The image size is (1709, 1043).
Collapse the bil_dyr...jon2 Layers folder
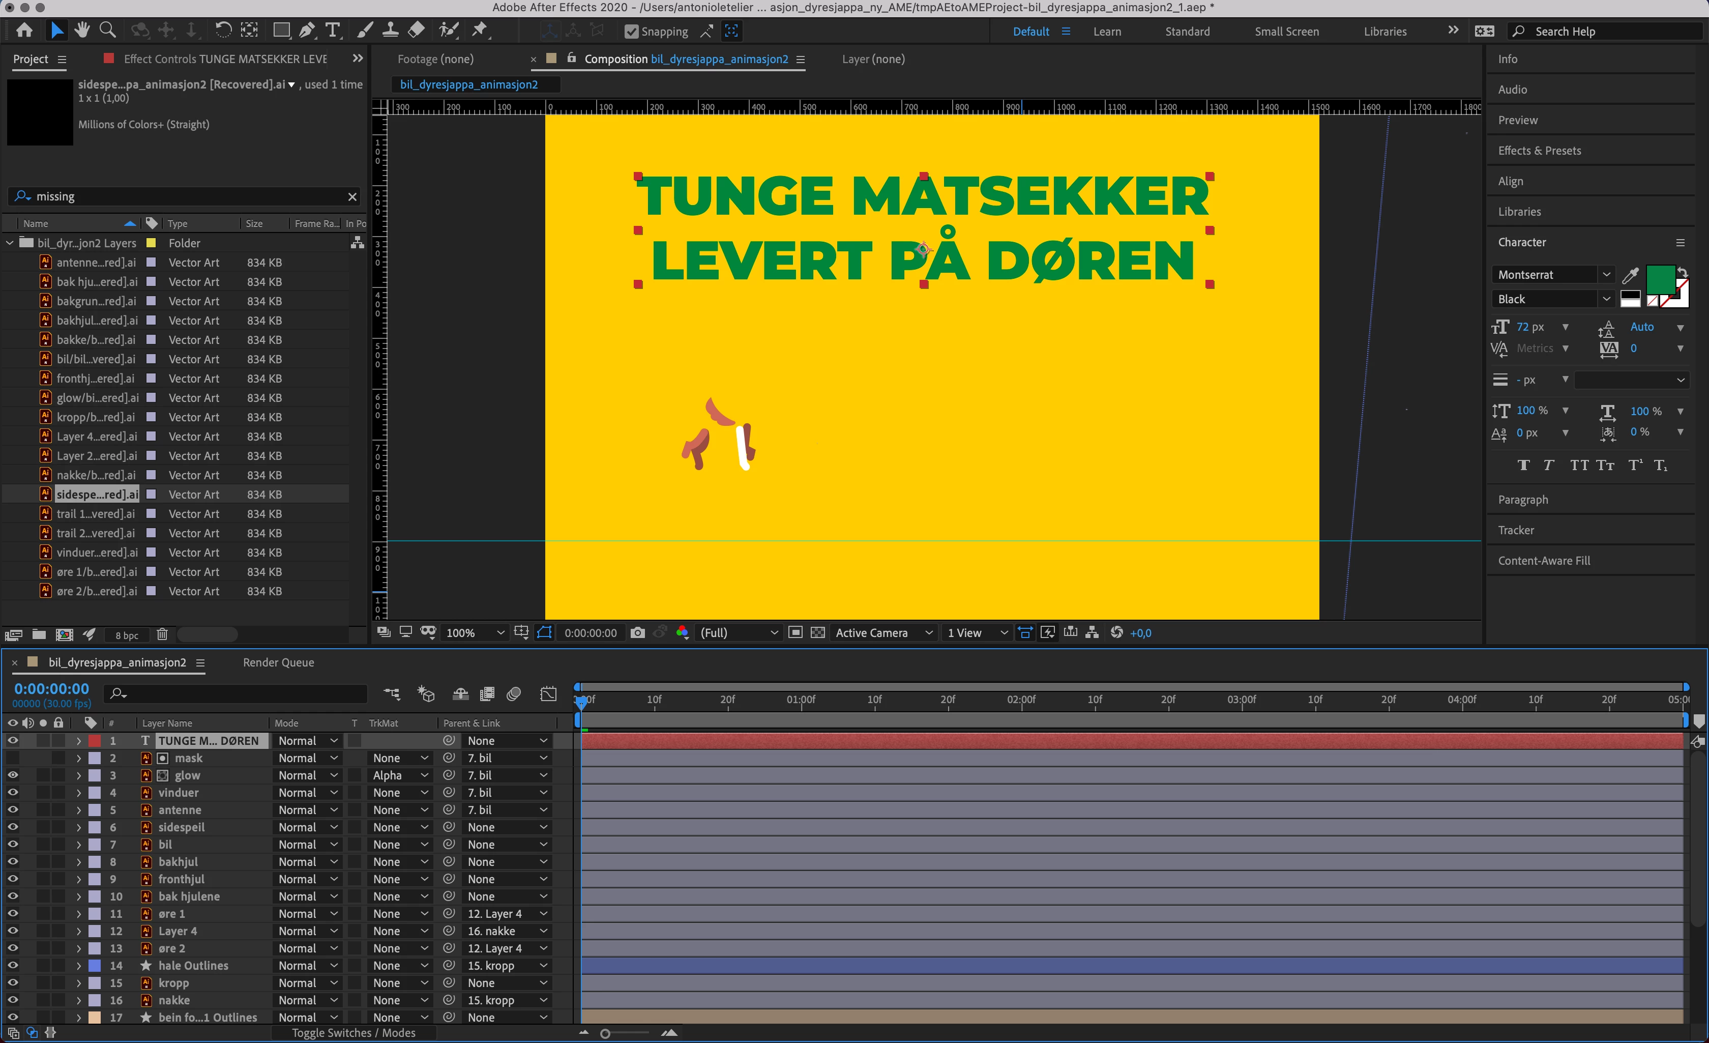tap(10, 243)
